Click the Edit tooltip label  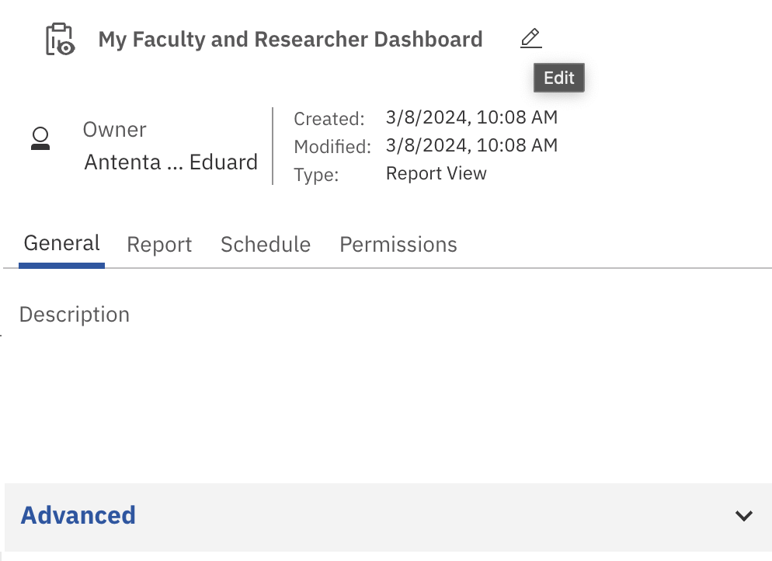click(x=558, y=78)
